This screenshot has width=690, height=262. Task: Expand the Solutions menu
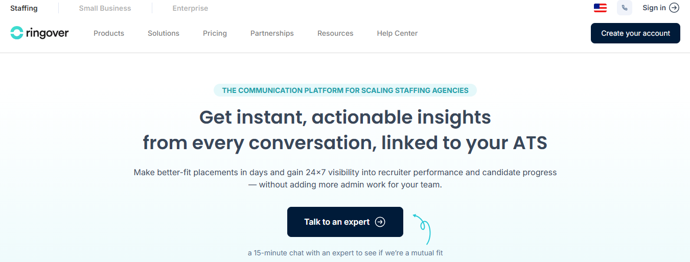pos(164,33)
